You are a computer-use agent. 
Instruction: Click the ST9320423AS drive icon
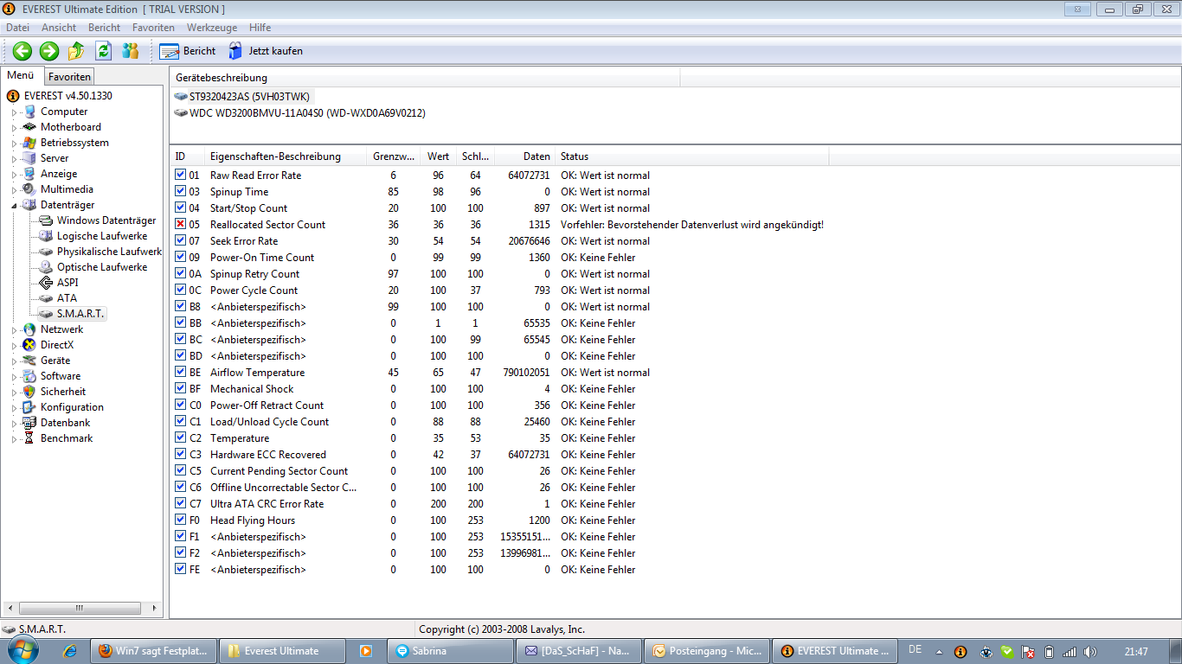point(181,97)
